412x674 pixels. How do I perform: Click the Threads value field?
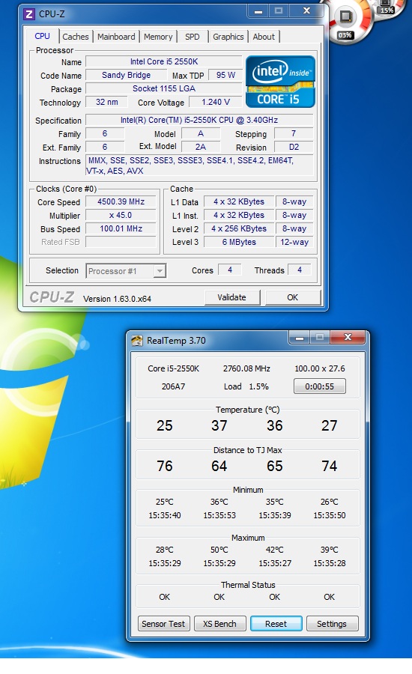point(300,270)
